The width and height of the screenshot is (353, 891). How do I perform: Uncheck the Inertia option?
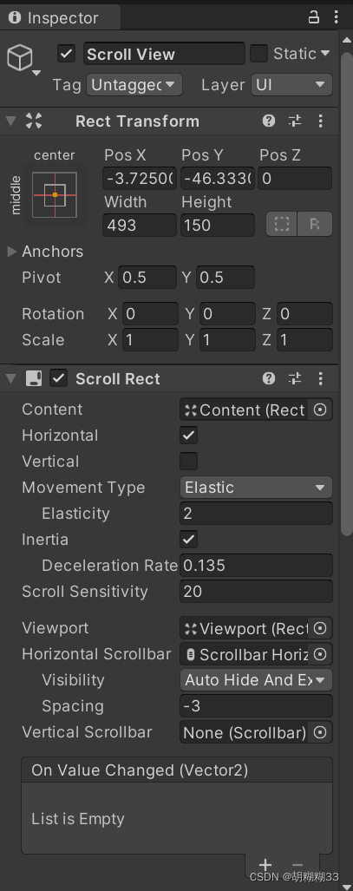pos(189,540)
